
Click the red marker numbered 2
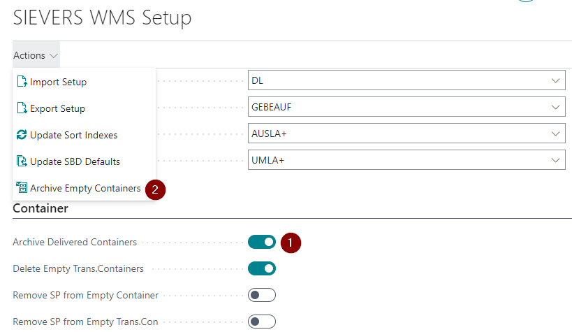155,189
